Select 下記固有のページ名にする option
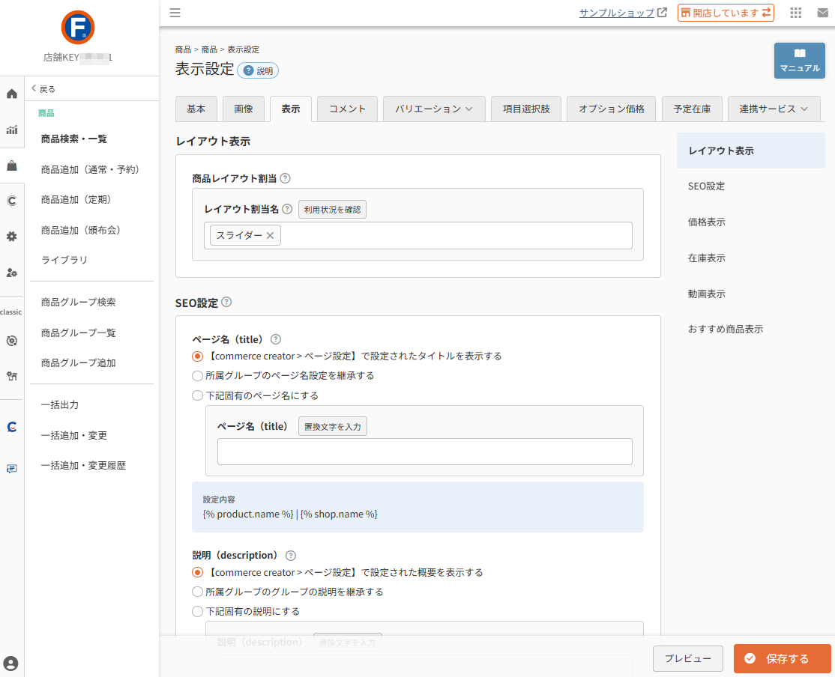 (198, 395)
